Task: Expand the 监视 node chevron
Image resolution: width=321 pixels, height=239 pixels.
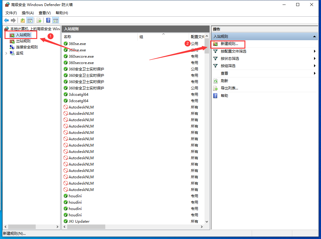Action: (x=6, y=53)
